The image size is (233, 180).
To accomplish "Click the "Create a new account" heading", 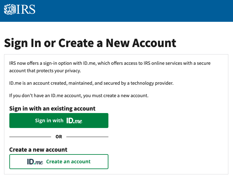I will point(38,149).
